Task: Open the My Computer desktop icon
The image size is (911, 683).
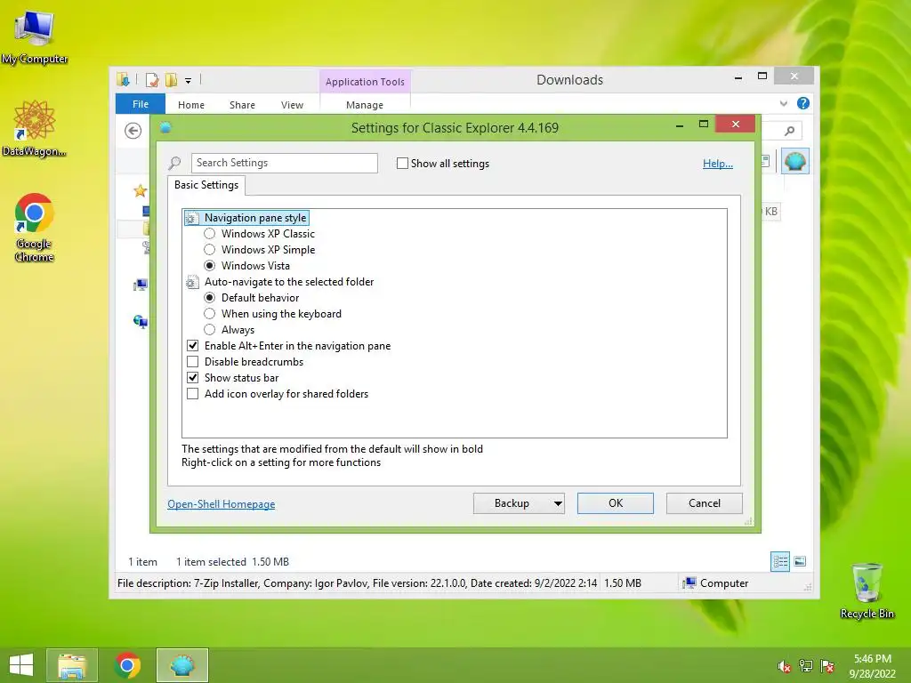Action: click(x=35, y=37)
